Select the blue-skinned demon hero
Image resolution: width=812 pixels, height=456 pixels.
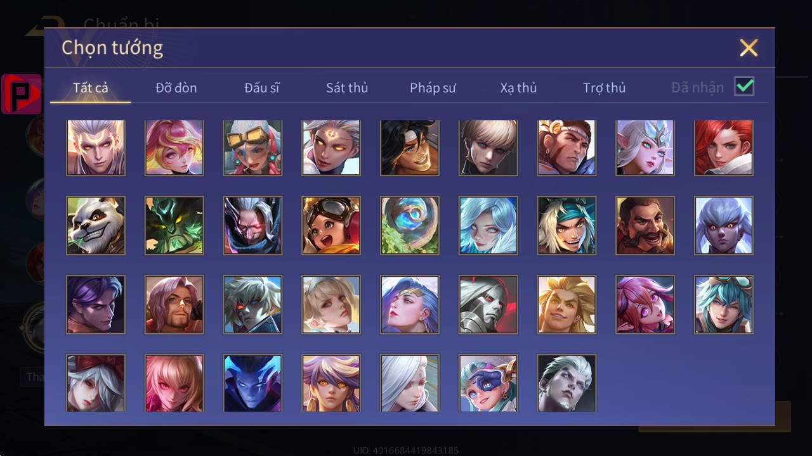tap(252, 383)
